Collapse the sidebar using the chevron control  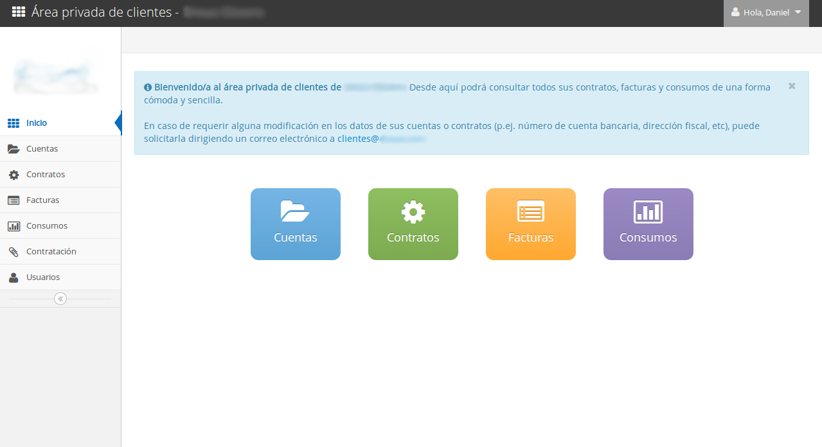(x=60, y=298)
